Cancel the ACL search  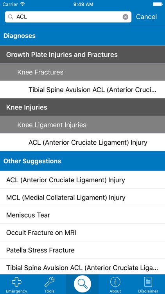[x=146, y=17]
